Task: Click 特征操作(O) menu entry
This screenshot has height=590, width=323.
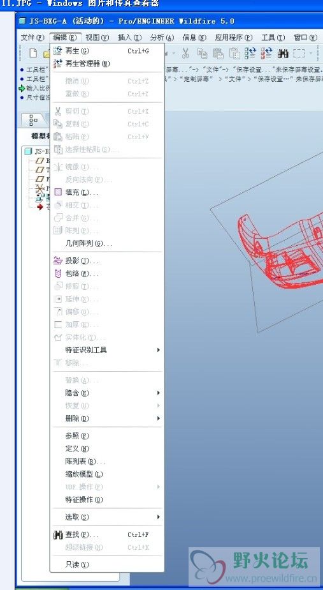Action: (x=108, y=500)
